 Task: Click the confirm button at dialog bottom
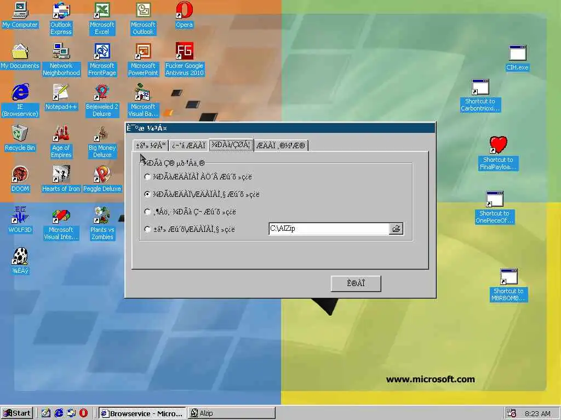356,284
